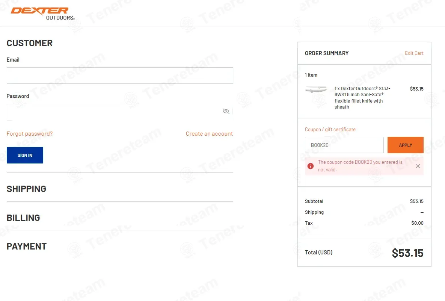Focus the Email input field

(120, 76)
